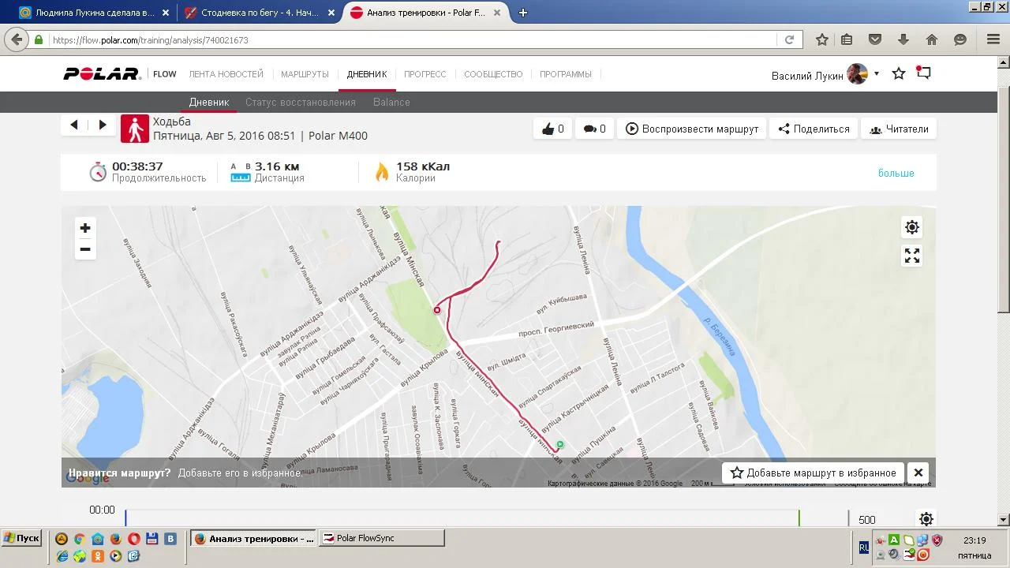Click Воспроизвести маршрут button

pyautogui.click(x=692, y=129)
